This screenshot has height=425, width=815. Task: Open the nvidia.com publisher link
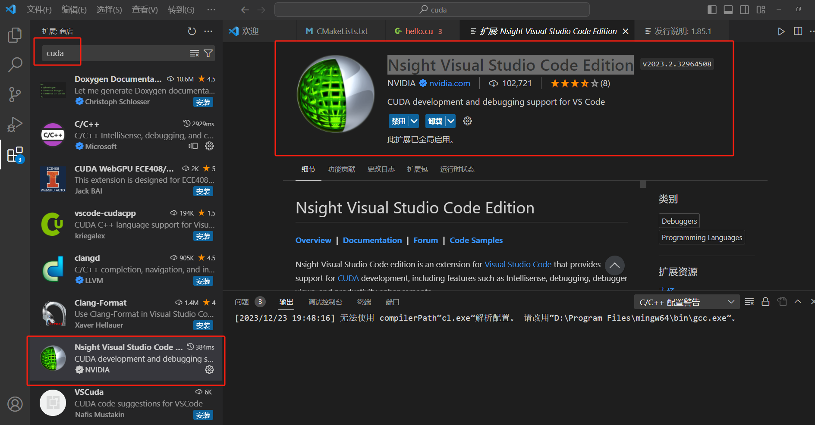point(450,83)
